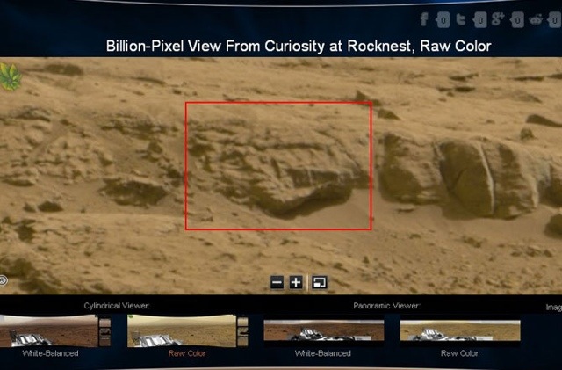The width and height of the screenshot is (562, 370).
Task: Click the Twitter share count bubble
Action: point(479,20)
